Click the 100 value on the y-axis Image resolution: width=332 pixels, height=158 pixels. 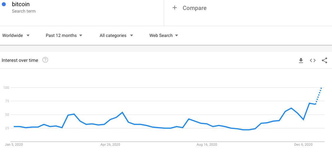[6, 88]
